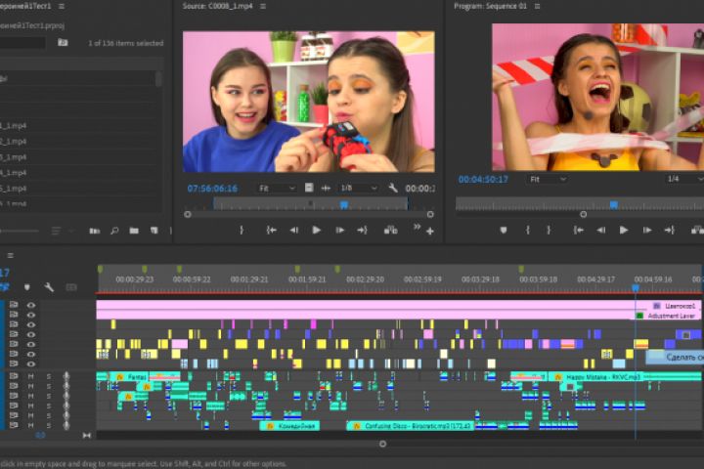Add a marker in Program monitor

[504, 231]
